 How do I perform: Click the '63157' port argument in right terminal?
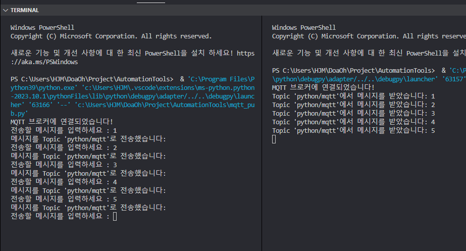454,79
